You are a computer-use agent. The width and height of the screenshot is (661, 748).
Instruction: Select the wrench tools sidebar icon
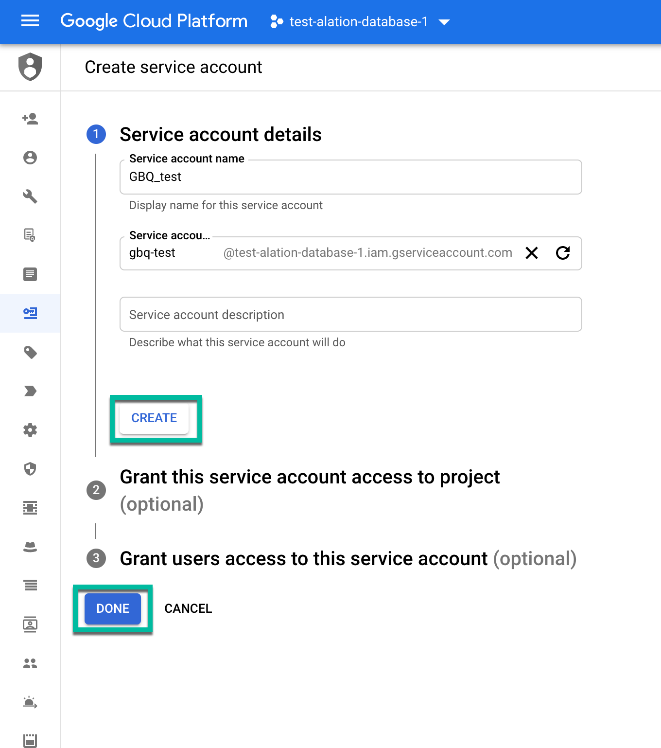30,196
